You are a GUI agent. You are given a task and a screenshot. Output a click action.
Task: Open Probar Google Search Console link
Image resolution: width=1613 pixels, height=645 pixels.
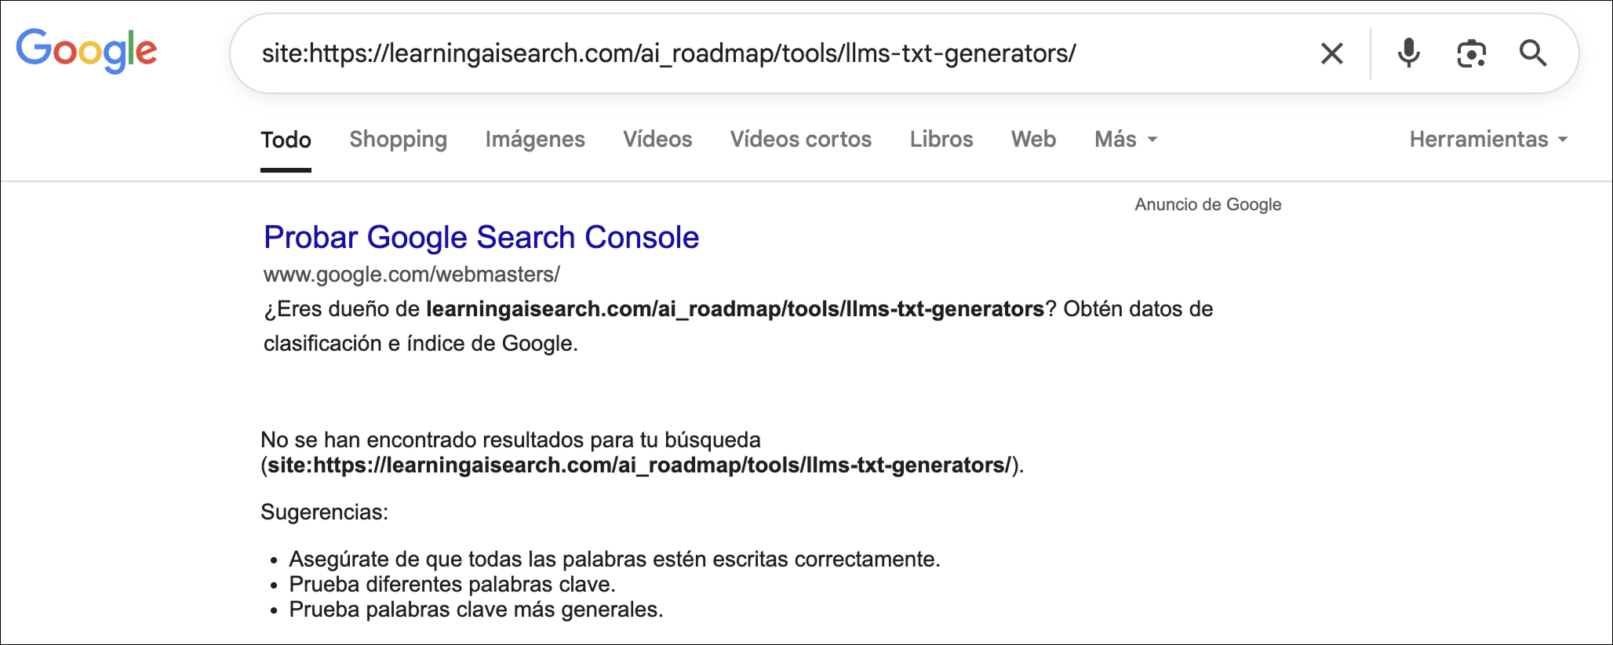481,237
